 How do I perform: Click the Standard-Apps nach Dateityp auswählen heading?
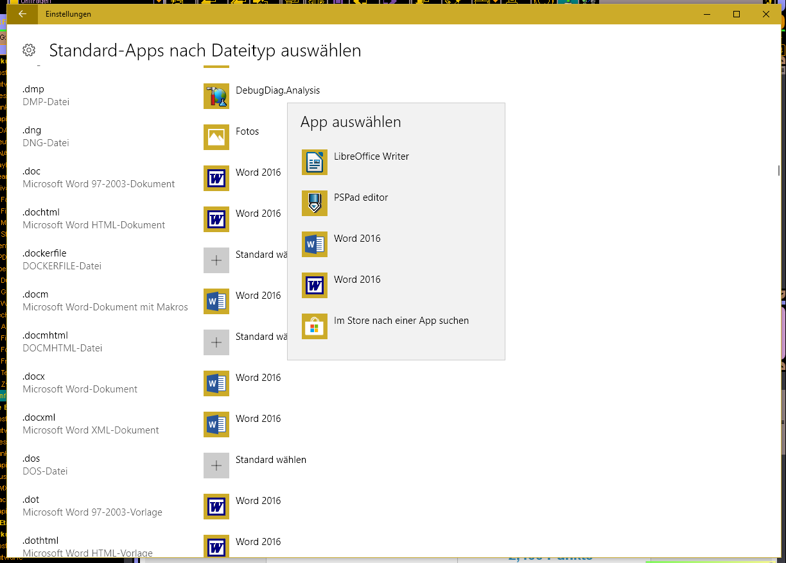(205, 51)
